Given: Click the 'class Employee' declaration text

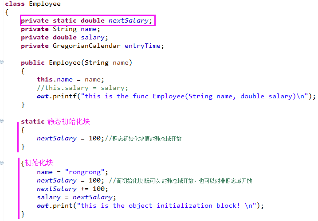Looking at the screenshot, I should 33,4.
